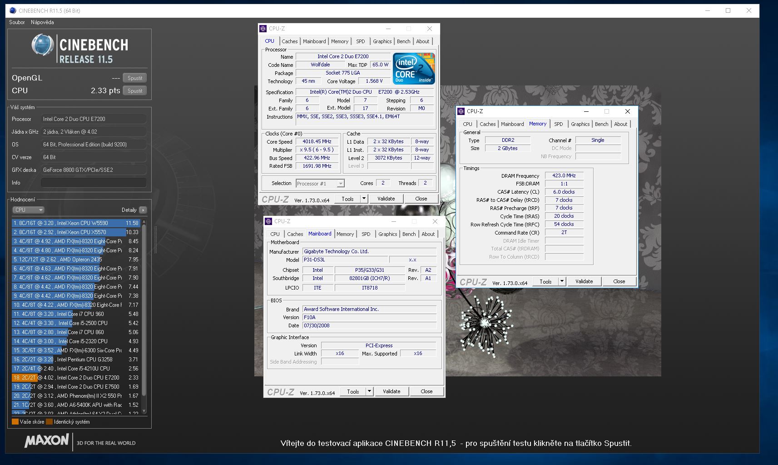Image resolution: width=778 pixels, height=465 pixels.
Task: Open the Nápověda menu
Action: coord(42,22)
